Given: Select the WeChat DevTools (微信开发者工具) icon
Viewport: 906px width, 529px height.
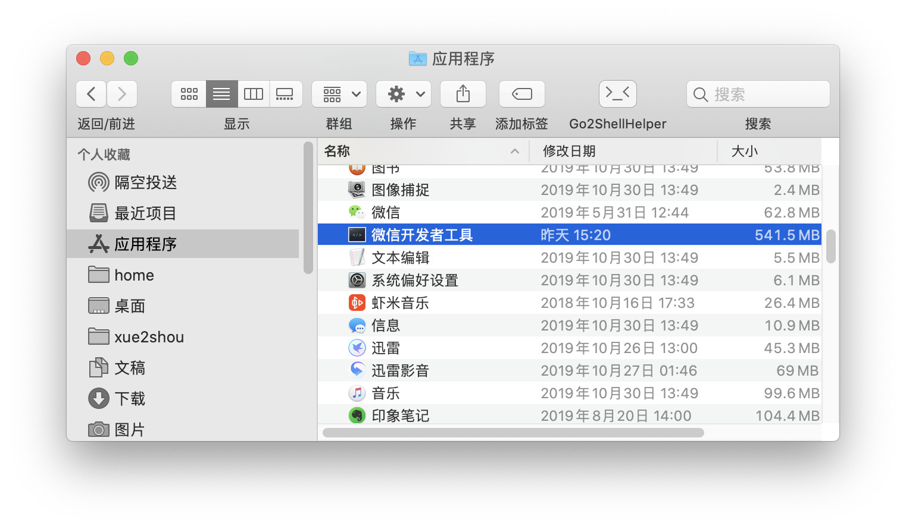Looking at the screenshot, I should tap(357, 235).
